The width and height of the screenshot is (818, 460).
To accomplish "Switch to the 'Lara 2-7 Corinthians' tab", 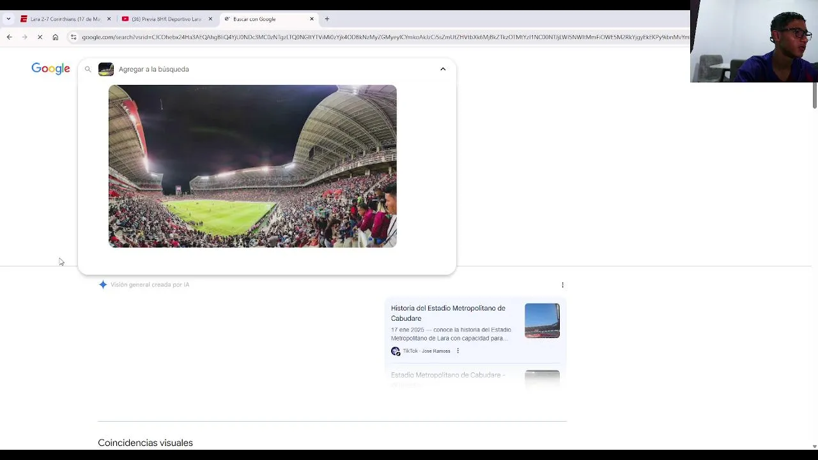I will pos(65,19).
